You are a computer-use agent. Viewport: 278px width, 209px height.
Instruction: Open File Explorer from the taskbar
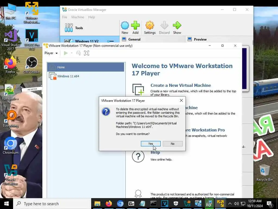(97, 204)
